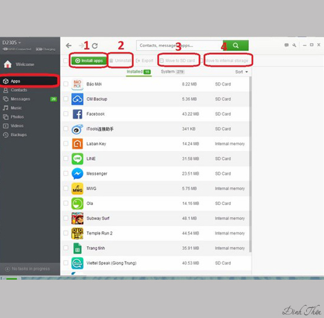Click the Export button

coord(145,61)
